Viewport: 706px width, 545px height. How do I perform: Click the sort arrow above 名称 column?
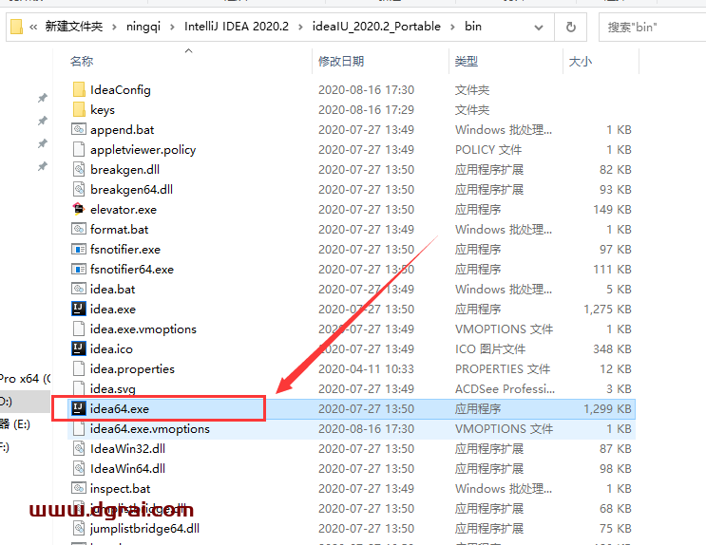click(189, 51)
